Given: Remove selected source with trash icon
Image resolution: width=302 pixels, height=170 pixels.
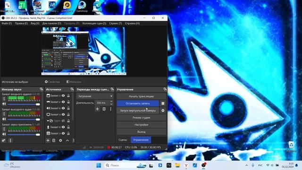Looking at the screenshot, I should click(x=54, y=141).
